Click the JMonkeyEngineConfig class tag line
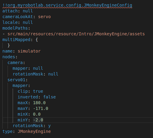 [x=67, y=5]
